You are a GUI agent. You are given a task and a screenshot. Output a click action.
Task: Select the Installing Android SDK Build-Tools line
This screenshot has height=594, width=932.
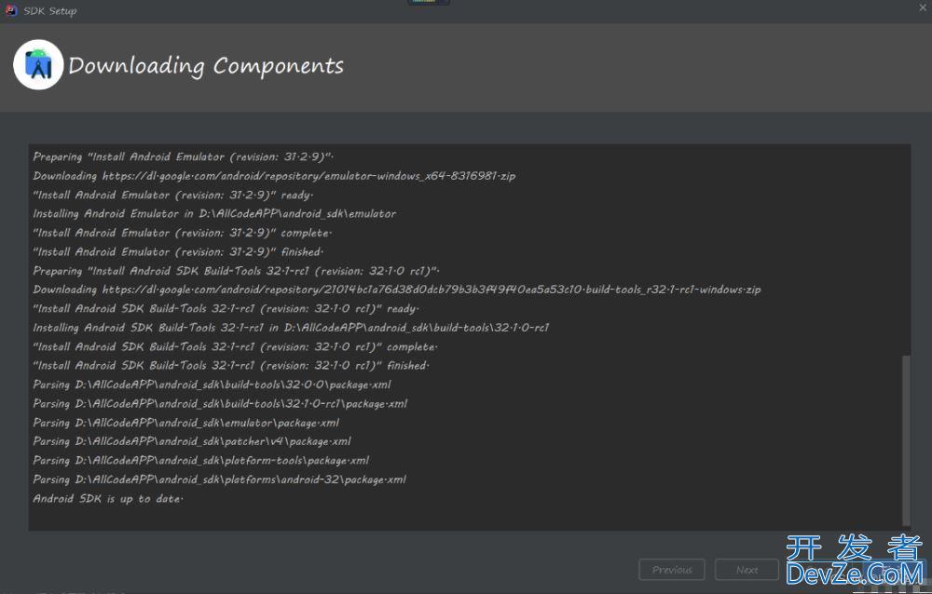pyautogui.click(x=291, y=328)
